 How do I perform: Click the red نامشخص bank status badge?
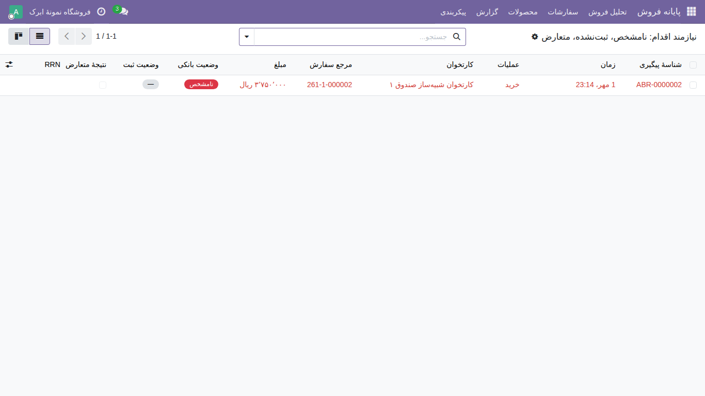click(201, 85)
